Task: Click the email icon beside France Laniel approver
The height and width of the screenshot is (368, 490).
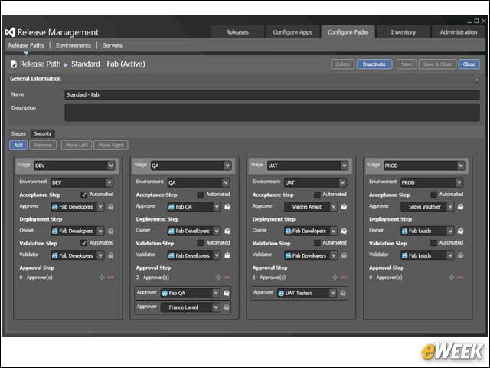Action: click(x=227, y=307)
